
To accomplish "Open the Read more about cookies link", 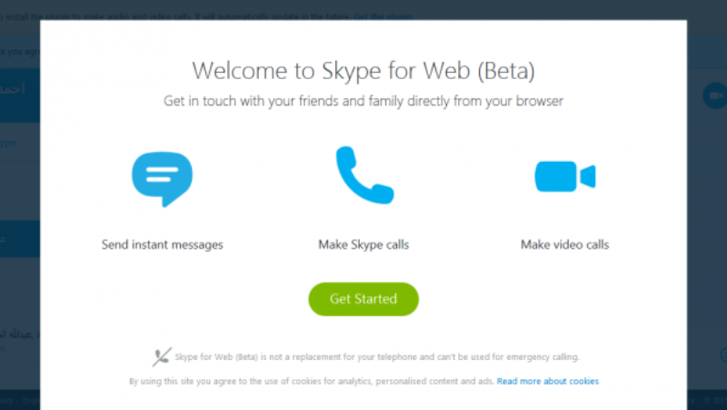I will coord(547,382).
